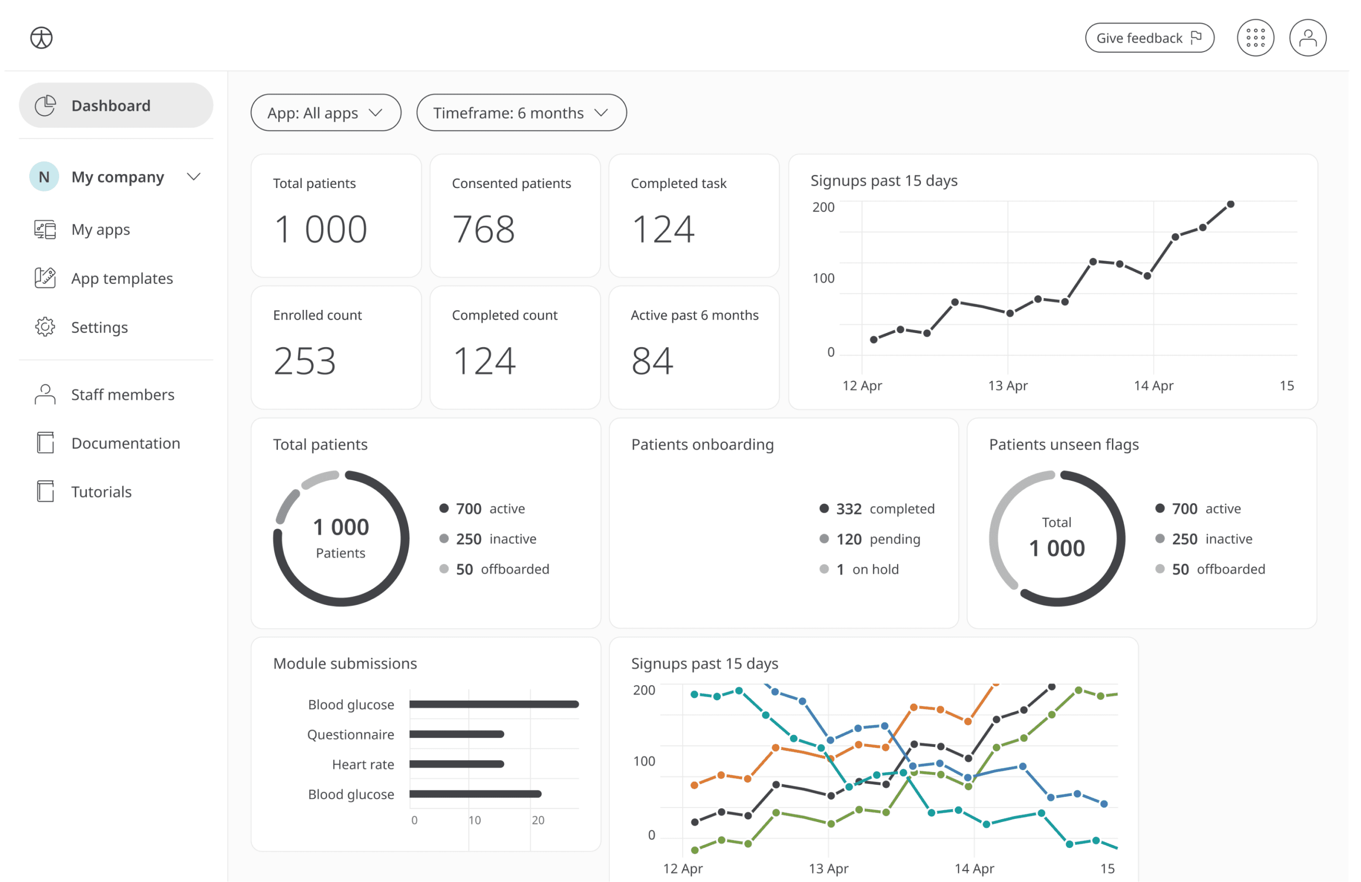Viewport: 1361px width, 882px height.
Task: Click the App templates pencil icon
Action: click(45, 278)
